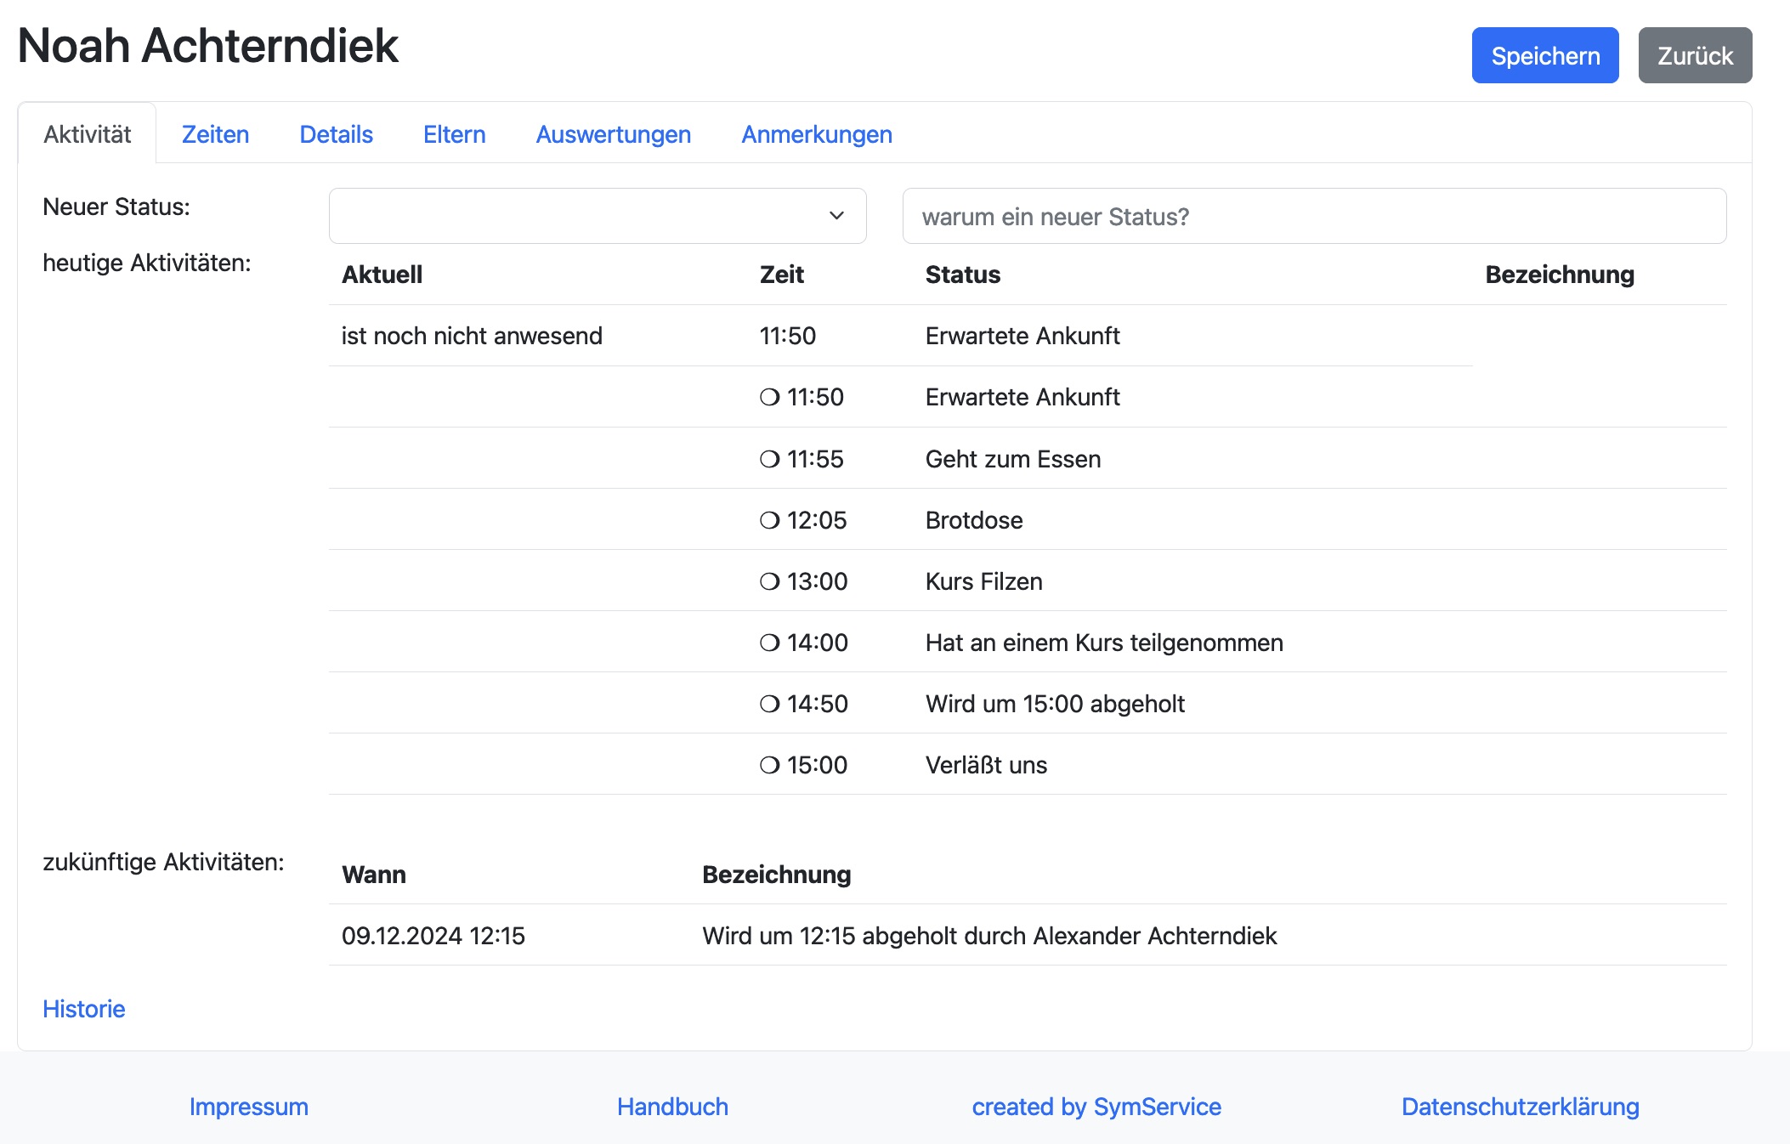Select the 14:50 Wird abgeholt circle
This screenshot has width=1790, height=1144.
770,703
